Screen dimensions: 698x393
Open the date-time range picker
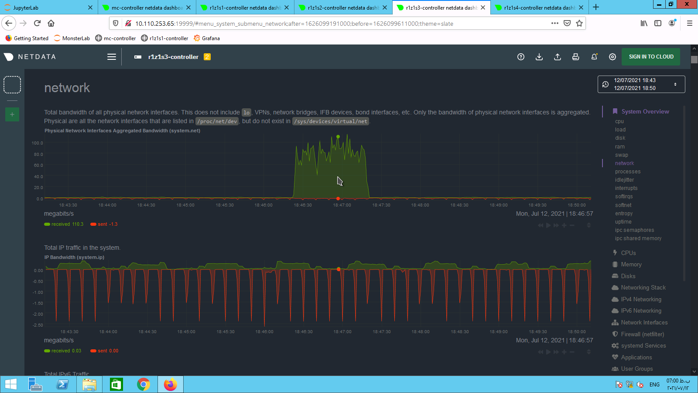point(641,84)
